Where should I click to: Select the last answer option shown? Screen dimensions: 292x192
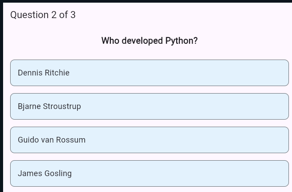[x=149, y=173]
